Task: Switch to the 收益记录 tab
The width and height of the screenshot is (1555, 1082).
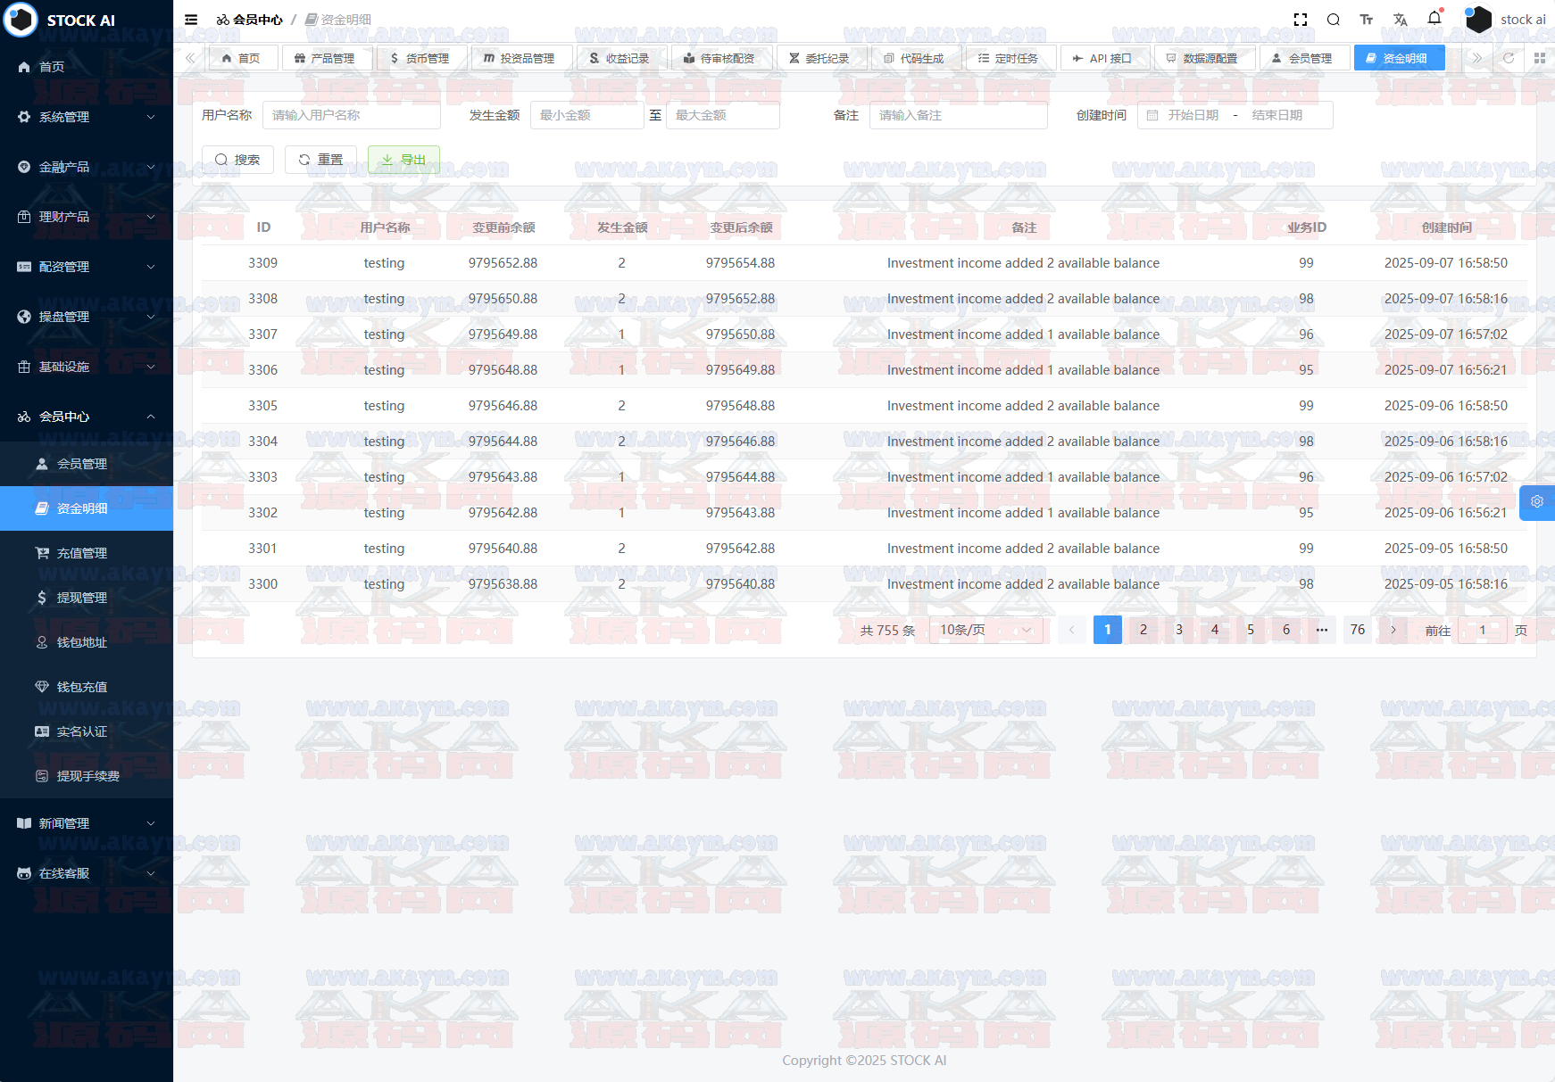Action: [619, 58]
